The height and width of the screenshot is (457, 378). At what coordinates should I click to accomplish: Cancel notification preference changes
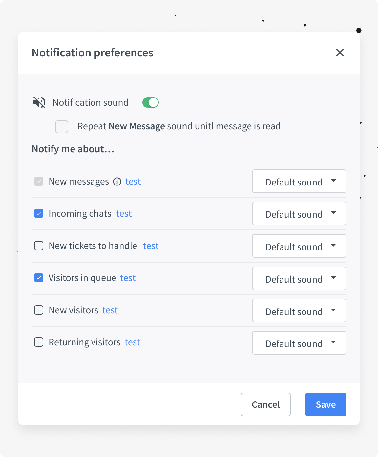[265, 404]
